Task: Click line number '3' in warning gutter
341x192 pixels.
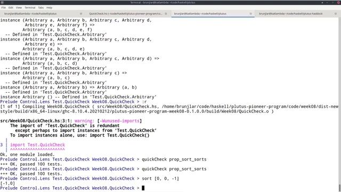Action: pos(2,145)
